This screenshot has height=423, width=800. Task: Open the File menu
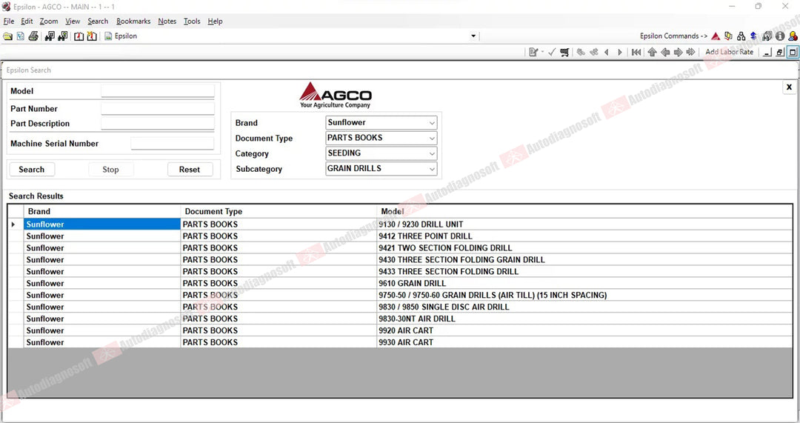click(x=9, y=21)
